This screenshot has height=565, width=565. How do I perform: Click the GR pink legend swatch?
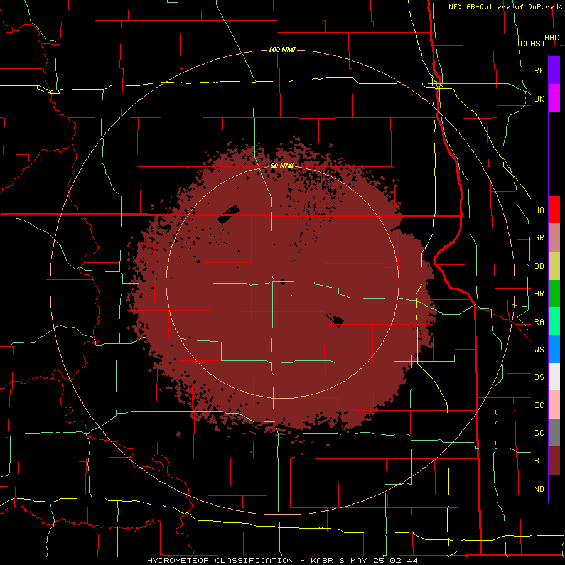pyautogui.click(x=554, y=238)
